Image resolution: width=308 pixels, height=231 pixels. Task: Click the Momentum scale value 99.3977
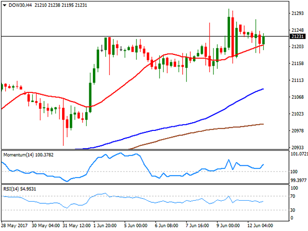298,180
